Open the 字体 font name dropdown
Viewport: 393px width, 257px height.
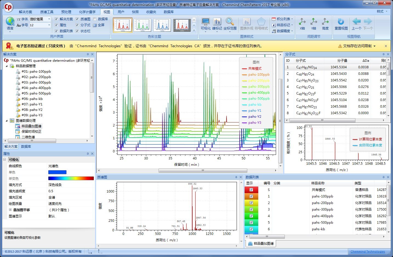49,19
